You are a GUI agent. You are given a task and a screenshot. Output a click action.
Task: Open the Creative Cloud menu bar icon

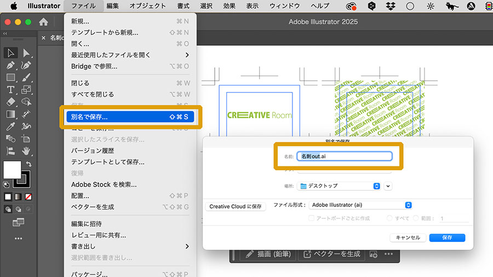[x=351, y=6]
